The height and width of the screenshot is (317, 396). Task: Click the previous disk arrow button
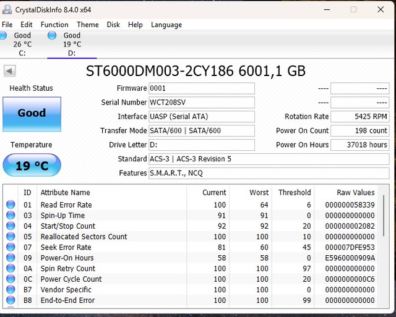pyautogui.click(x=10, y=71)
